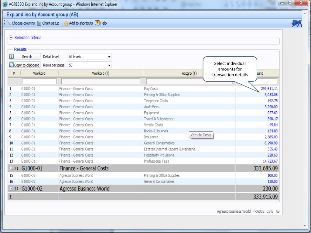Image resolution: width=311 pixels, height=233 pixels.
Task: Open Professional Fees amount 14,723.67
Action: [270, 161]
